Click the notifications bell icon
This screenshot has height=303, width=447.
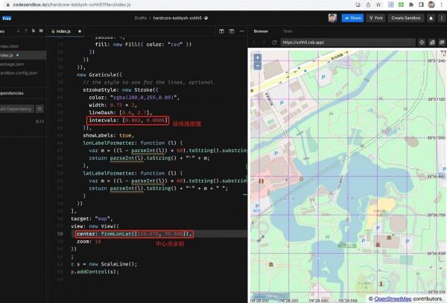click(x=431, y=17)
